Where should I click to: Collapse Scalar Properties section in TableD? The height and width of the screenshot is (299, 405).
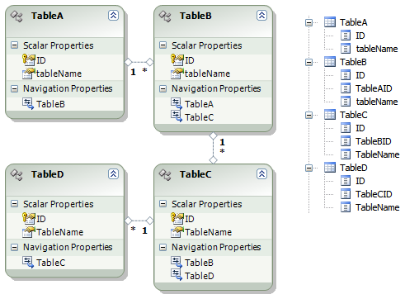[x=14, y=204]
